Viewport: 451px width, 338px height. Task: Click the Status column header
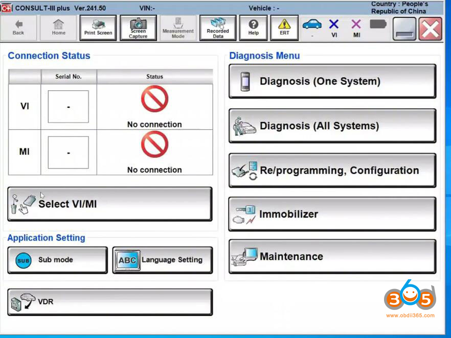(x=155, y=77)
